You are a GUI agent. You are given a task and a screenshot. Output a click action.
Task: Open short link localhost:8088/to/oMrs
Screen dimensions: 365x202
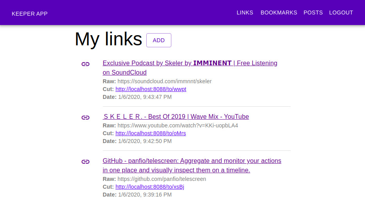click(151, 133)
